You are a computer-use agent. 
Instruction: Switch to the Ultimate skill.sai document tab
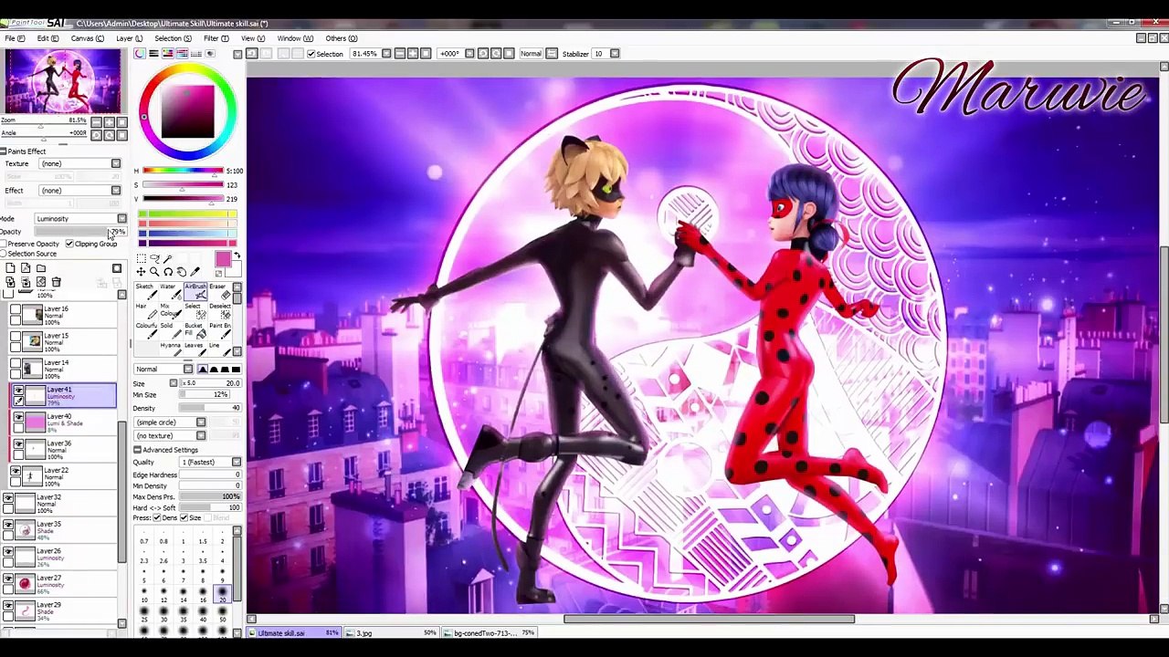pos(294,633)
